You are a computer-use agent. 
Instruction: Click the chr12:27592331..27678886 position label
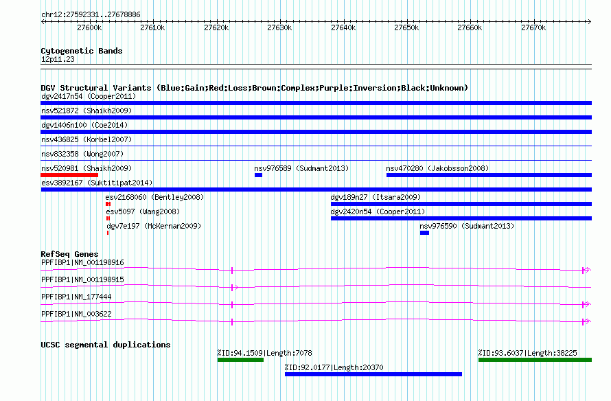pos(91,15)
